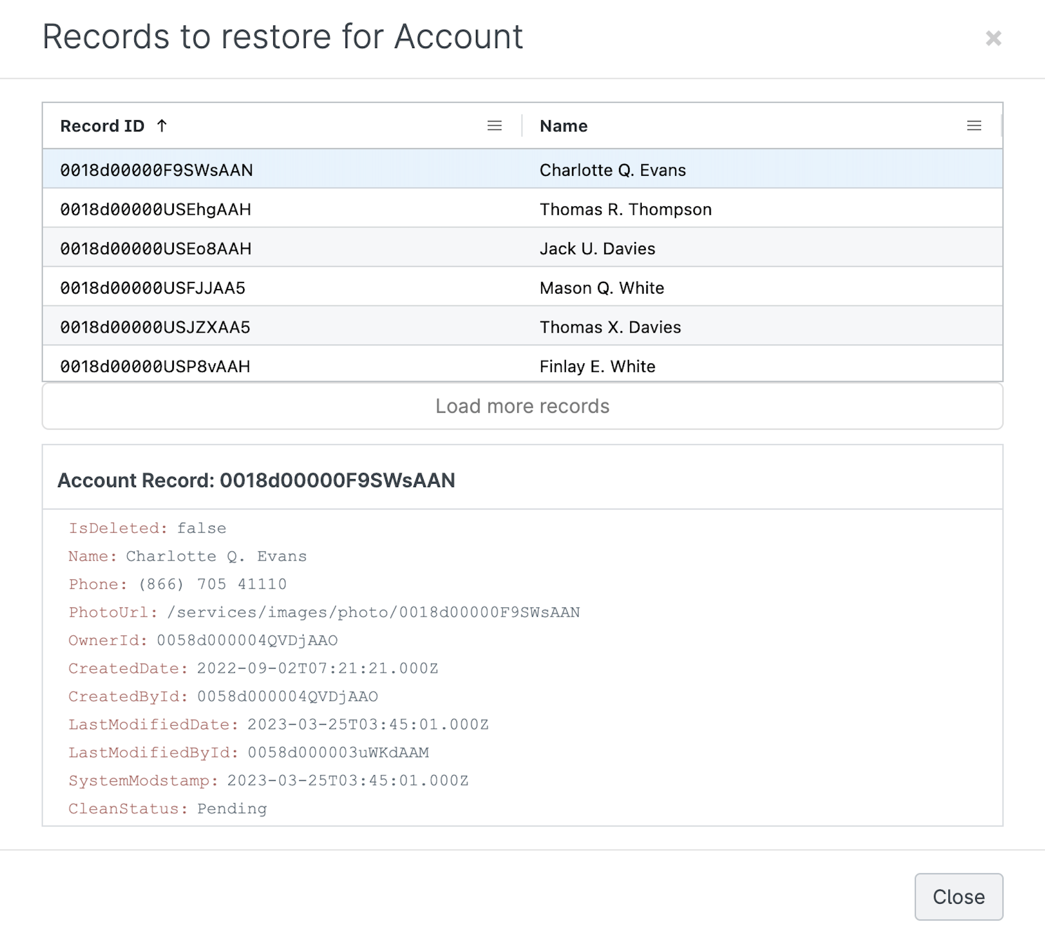Click the Record ID column header
1045x941 pixels.
click(103, 126)
